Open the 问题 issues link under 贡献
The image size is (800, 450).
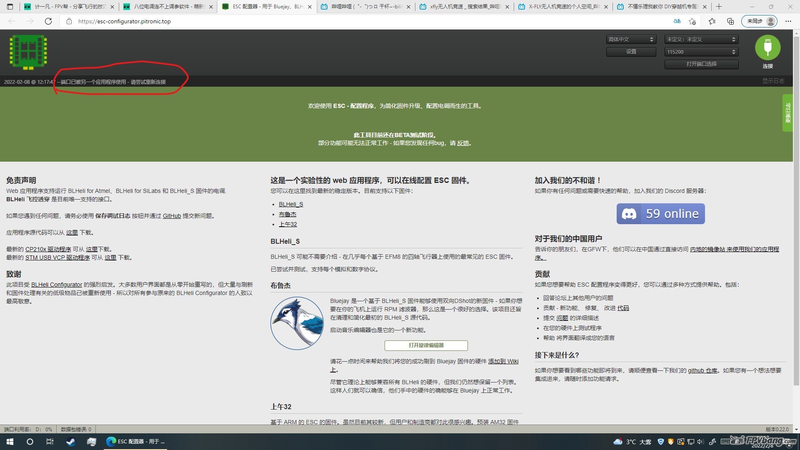[x=562, y=318]
